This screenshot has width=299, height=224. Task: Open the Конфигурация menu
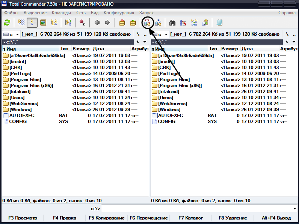click(x=119, y=13)
